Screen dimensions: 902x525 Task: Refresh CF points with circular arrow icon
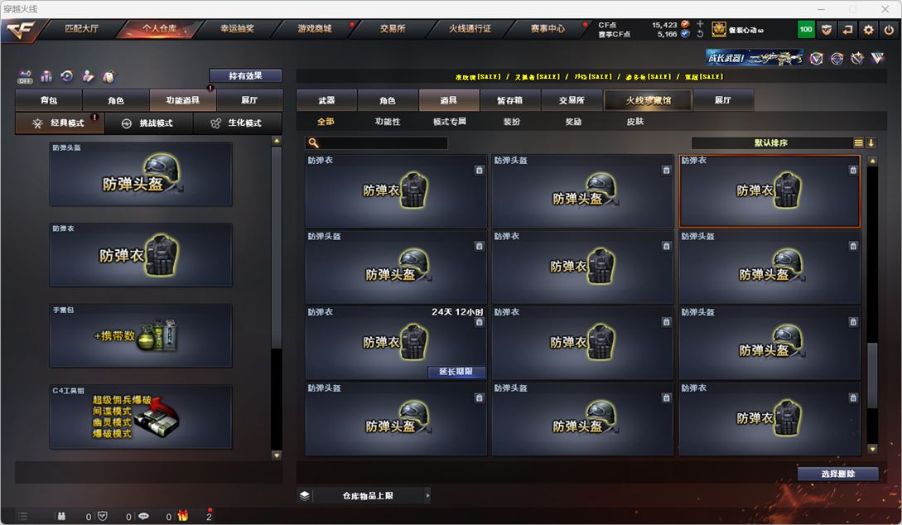coord(700,34)
